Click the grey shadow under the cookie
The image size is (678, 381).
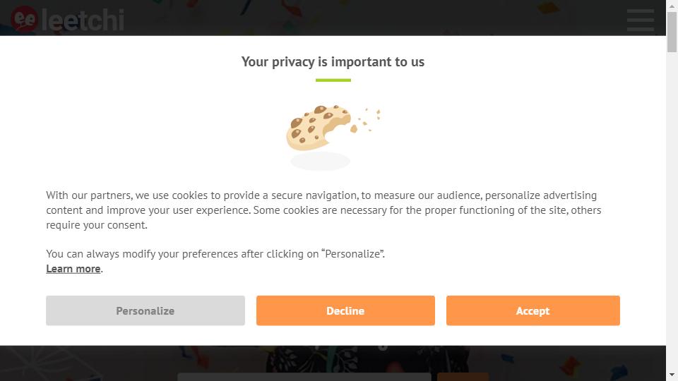(x=320, y=161)
